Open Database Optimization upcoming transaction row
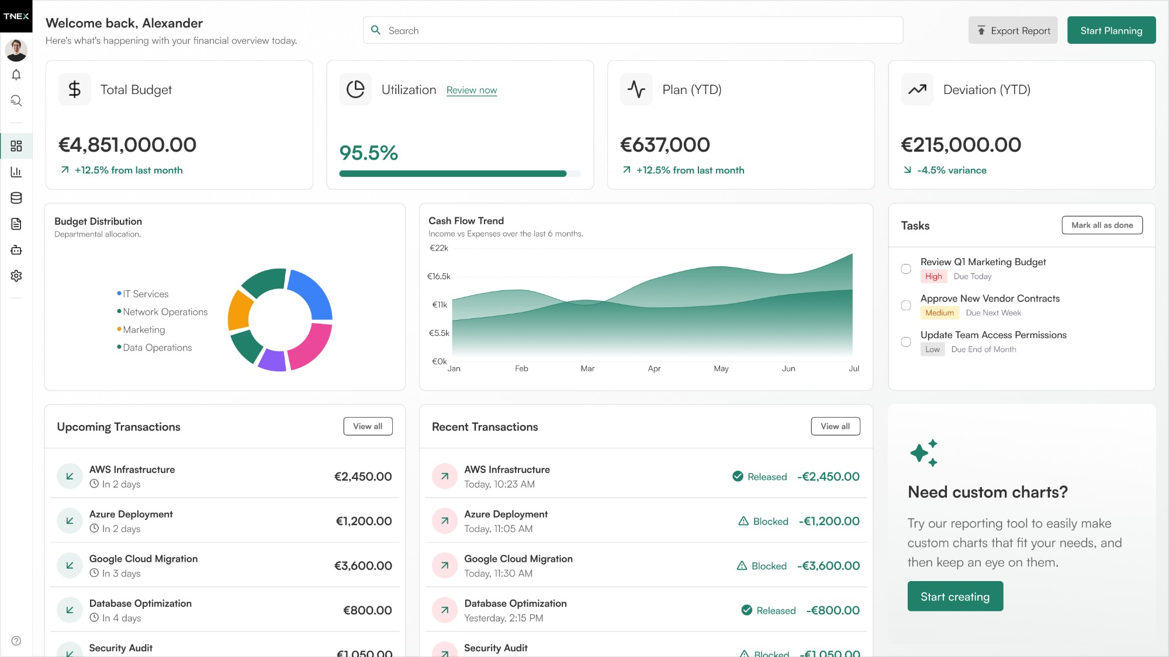Viewport: 1169px width, 657px height. (x=224, y=610)
